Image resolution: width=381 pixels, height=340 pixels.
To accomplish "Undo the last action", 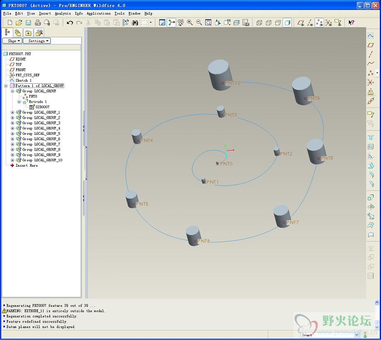I will tap(70, 23).
